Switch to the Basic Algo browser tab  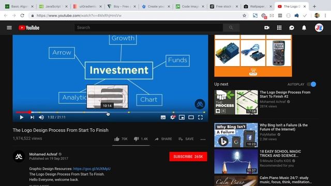click(x=19, y=7)
